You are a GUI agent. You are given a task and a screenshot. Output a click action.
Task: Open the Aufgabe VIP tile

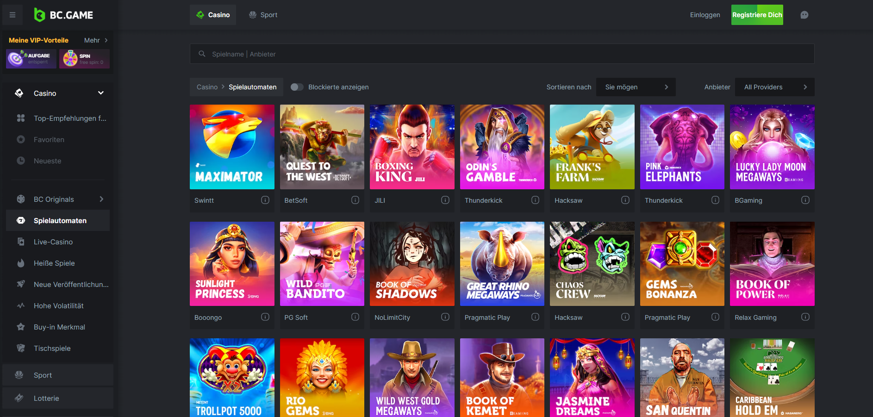click(x=31, y=59)
